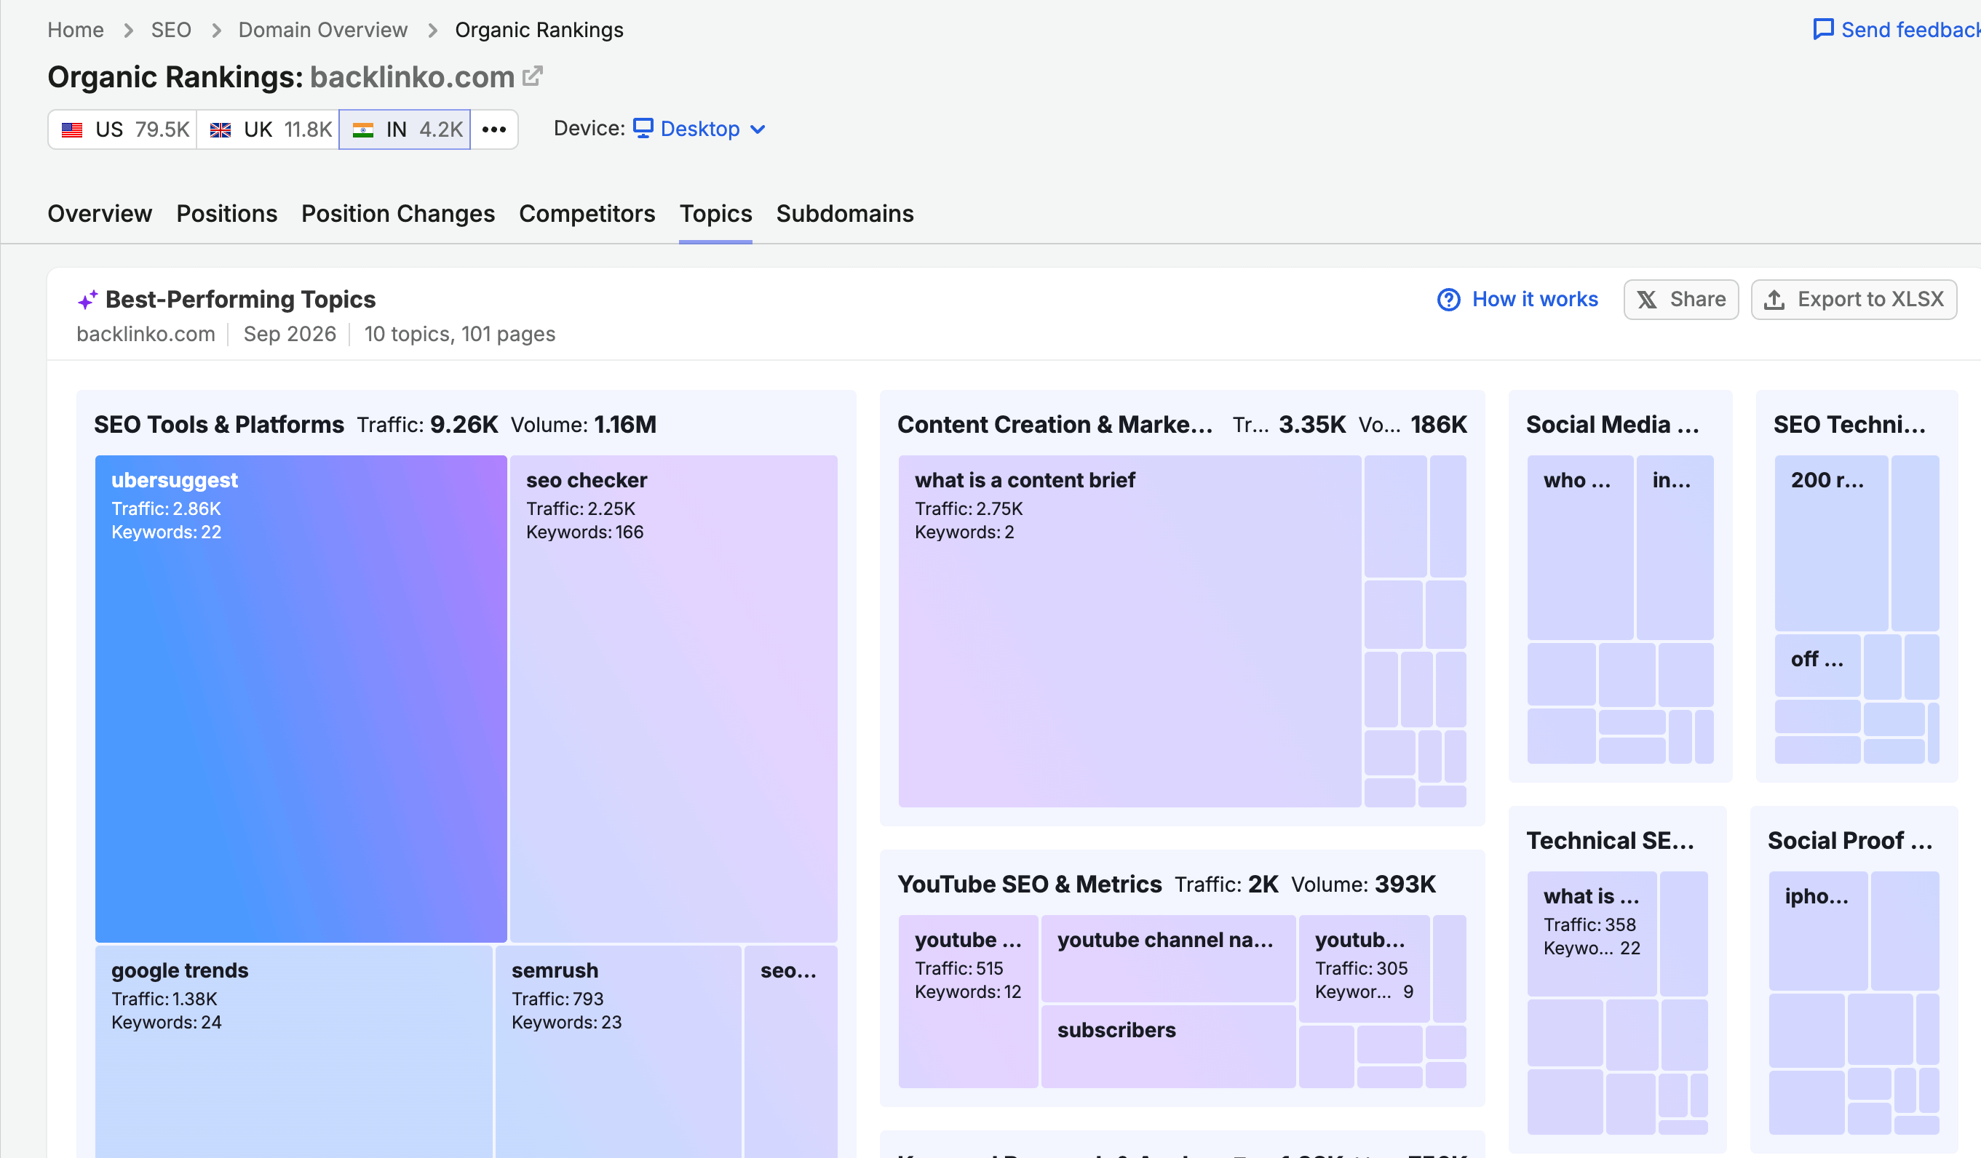This screenshot has width=1981, height=1158.
Task: Select the ubersuggest treemap tile
Action: [x=301, y=698]
